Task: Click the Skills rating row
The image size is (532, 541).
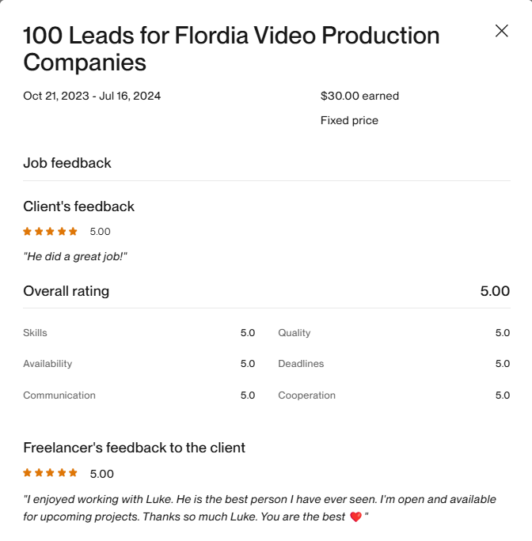Action: 139,333
